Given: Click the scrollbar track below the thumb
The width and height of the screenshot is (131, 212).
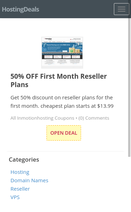Looking at the screenshot, I should (x=129, y=184).
